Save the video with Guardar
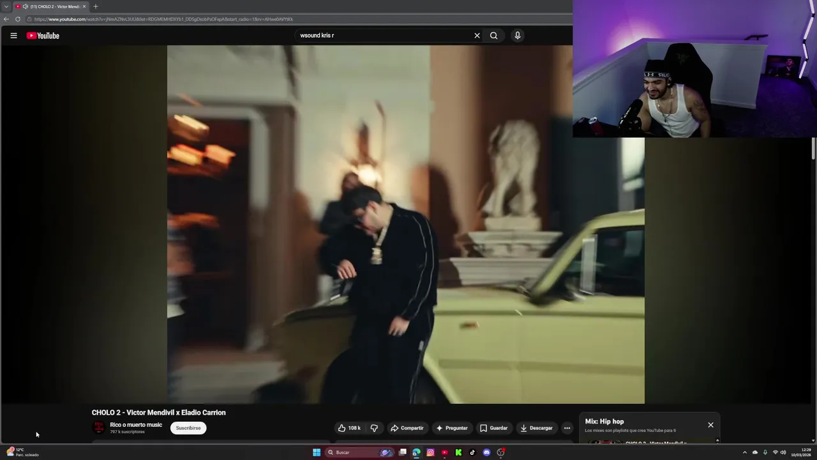This screenshot has height=460, width=817. pyautogui.click(x=493, y=428)
